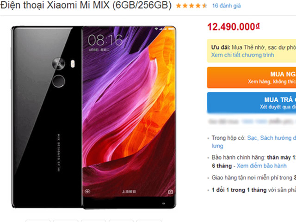This screenshot has width=296, height=222.
Task: Click the 12.490.000đ price text
Action: click(234, 27)
